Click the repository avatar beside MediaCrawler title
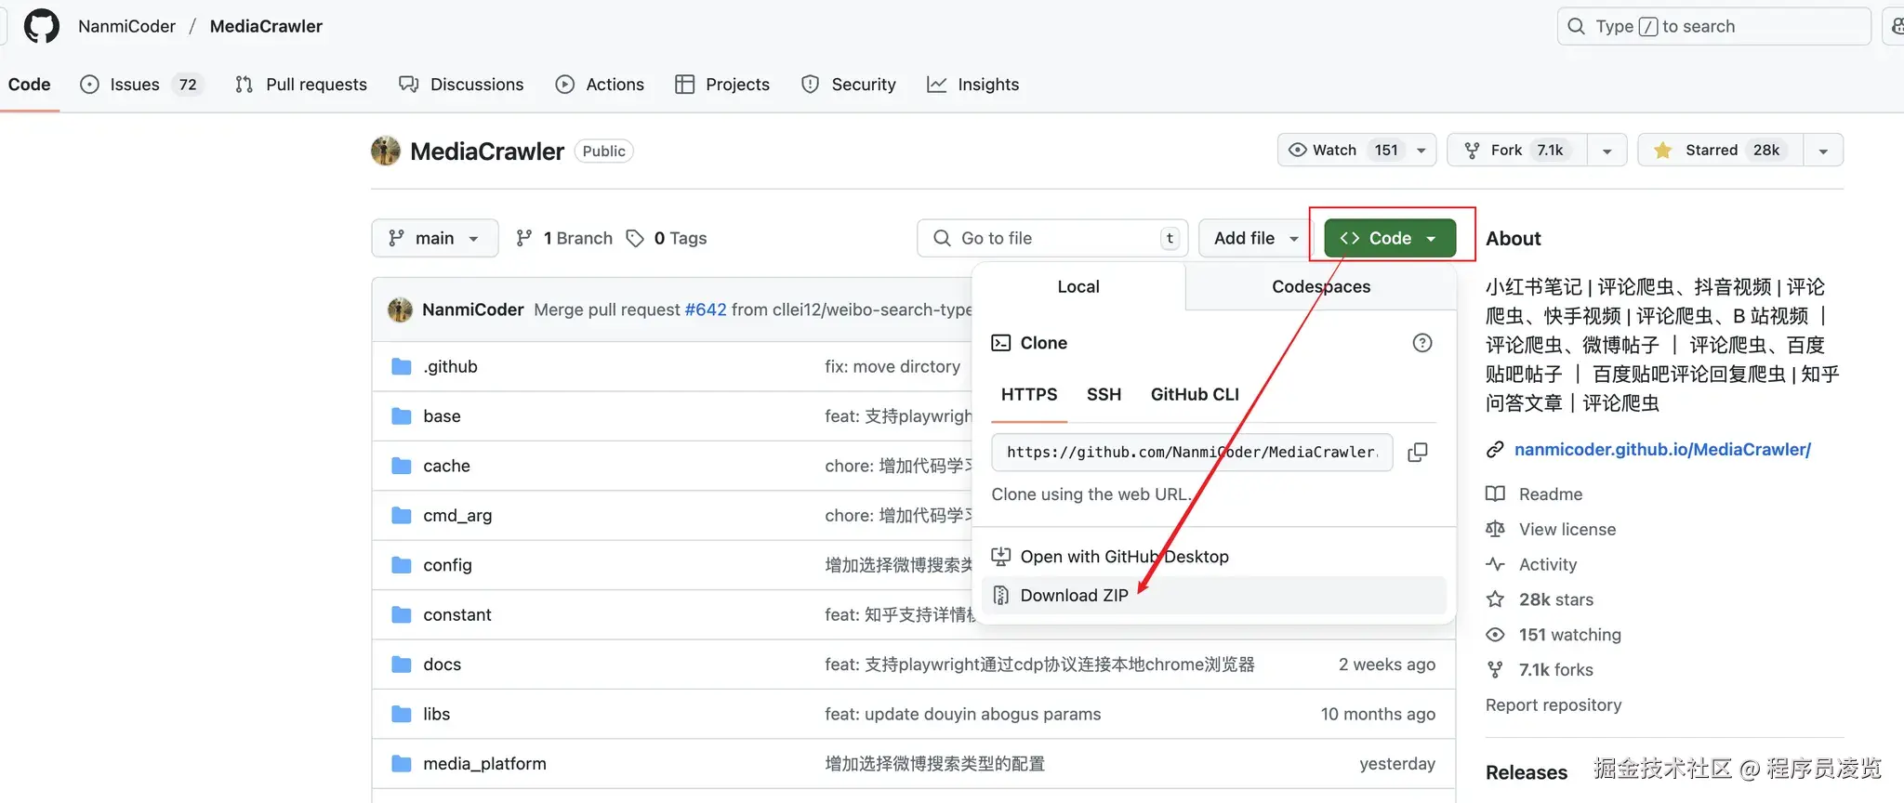Image resolution: width=1904 pixels, height=803 pixels. [x=385, y=151]
